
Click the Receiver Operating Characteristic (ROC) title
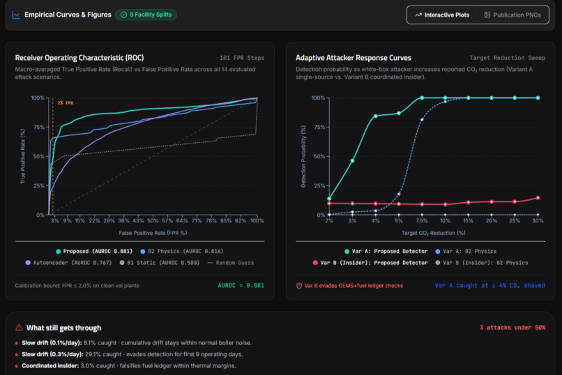pos(79,58)
